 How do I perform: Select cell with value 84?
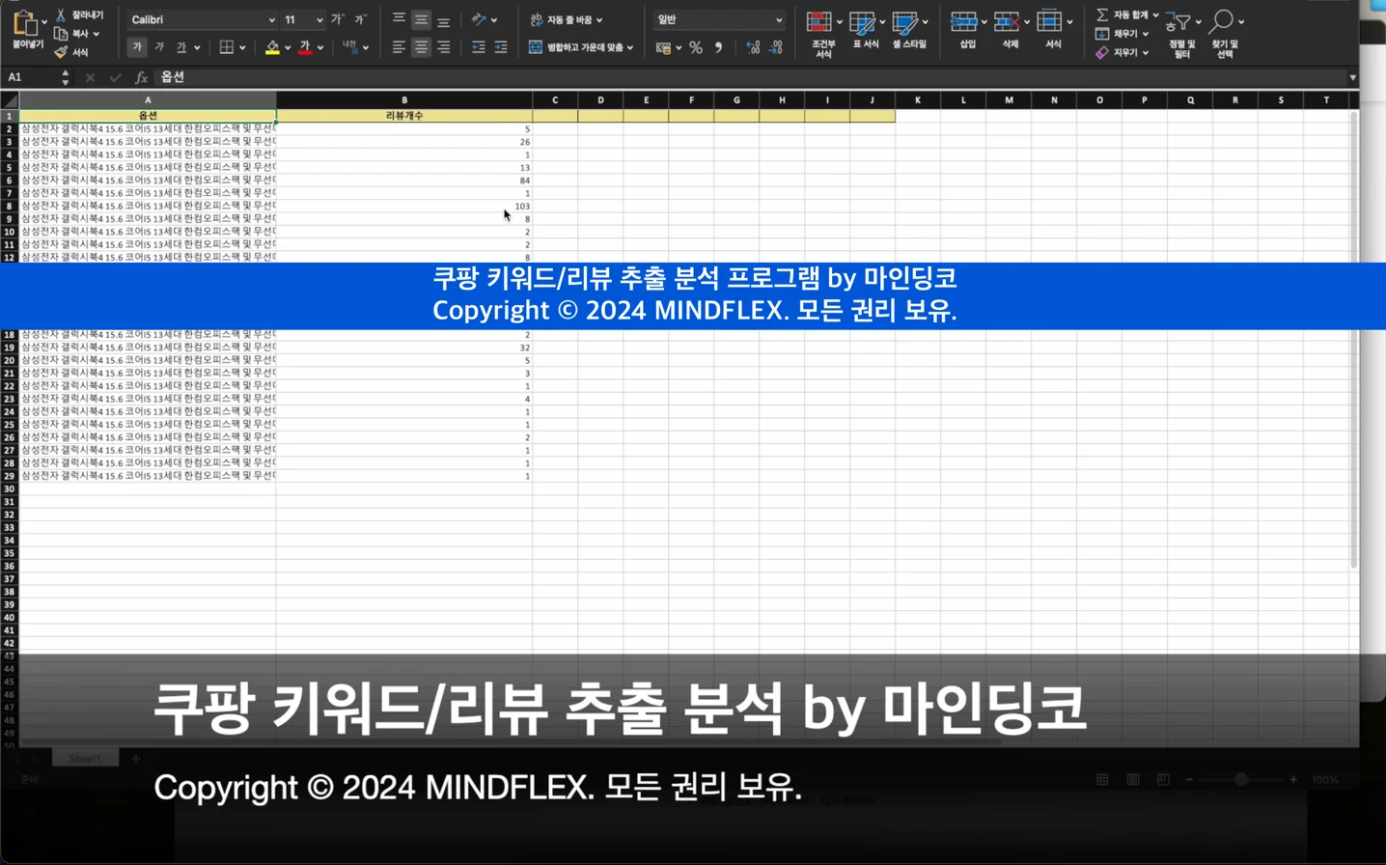[404, 180]
